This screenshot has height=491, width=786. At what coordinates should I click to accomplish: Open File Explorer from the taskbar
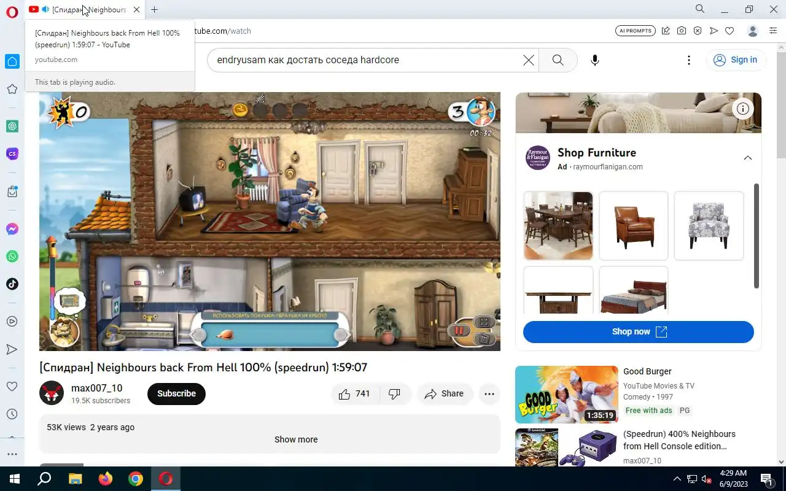(75, 479)
